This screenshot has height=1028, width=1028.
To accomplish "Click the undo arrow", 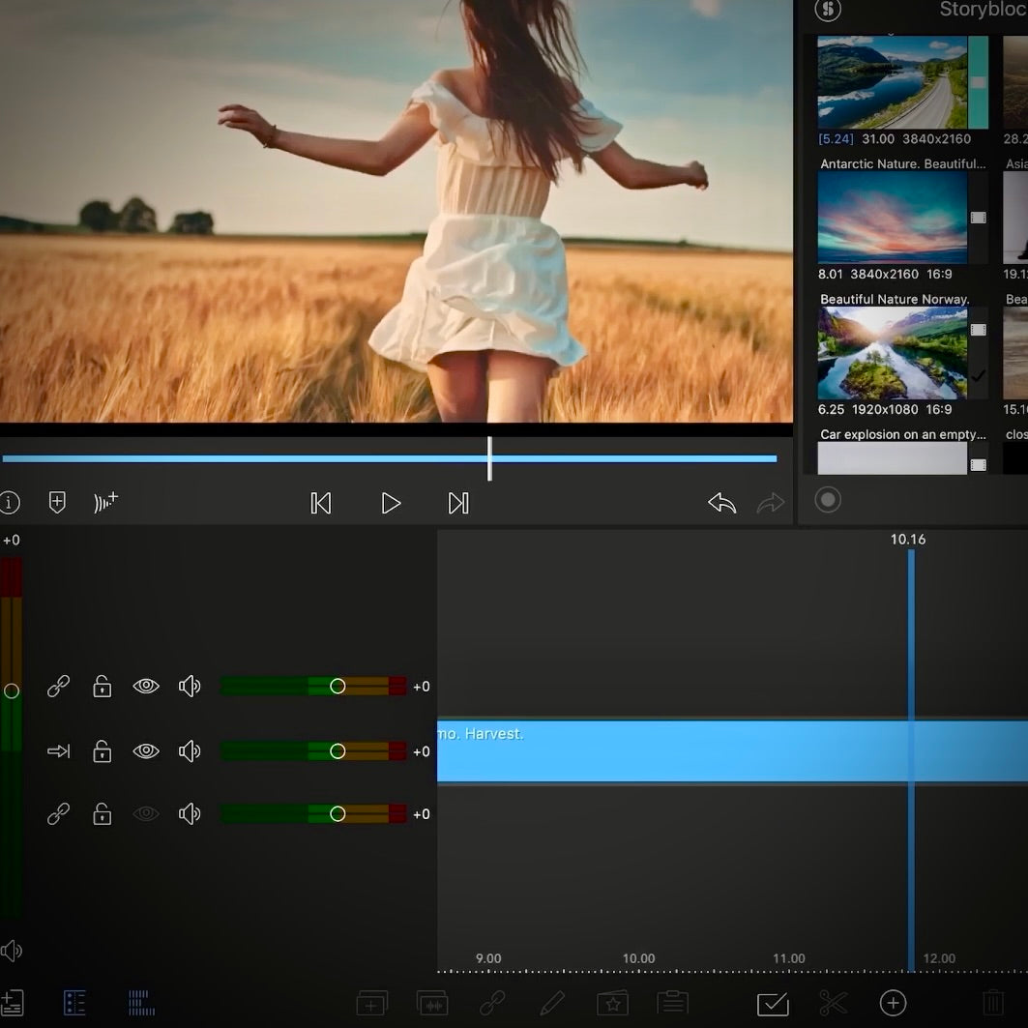I will (721, 503).
